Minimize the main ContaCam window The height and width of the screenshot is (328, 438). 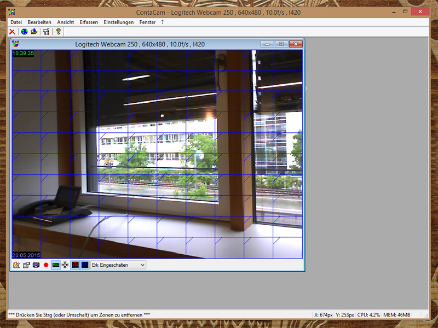394,12
